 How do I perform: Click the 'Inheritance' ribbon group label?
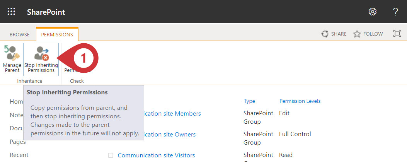tap(30, 81)
